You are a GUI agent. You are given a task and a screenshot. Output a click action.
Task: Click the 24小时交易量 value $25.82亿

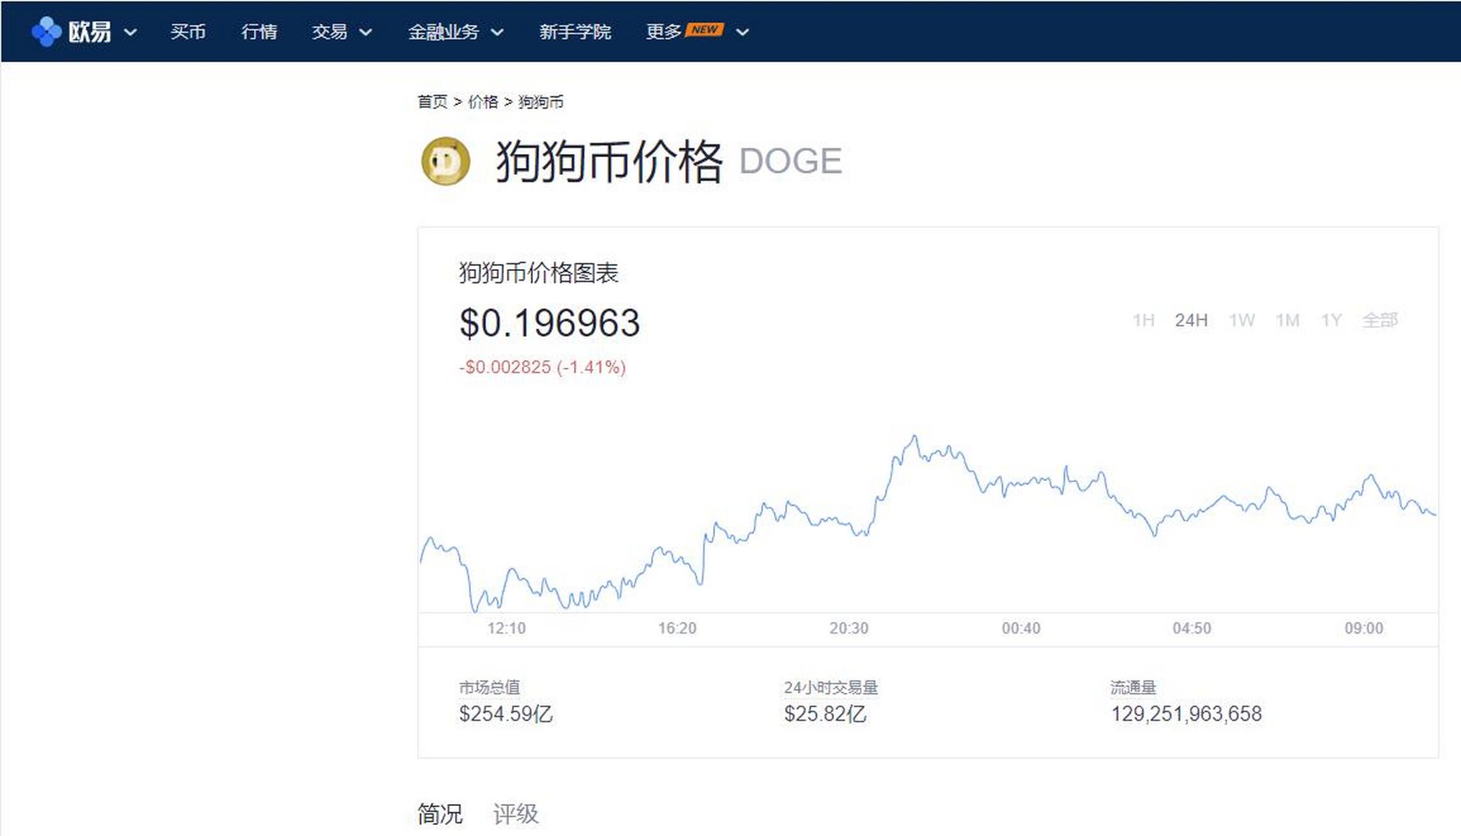click(x=825, y=714)
